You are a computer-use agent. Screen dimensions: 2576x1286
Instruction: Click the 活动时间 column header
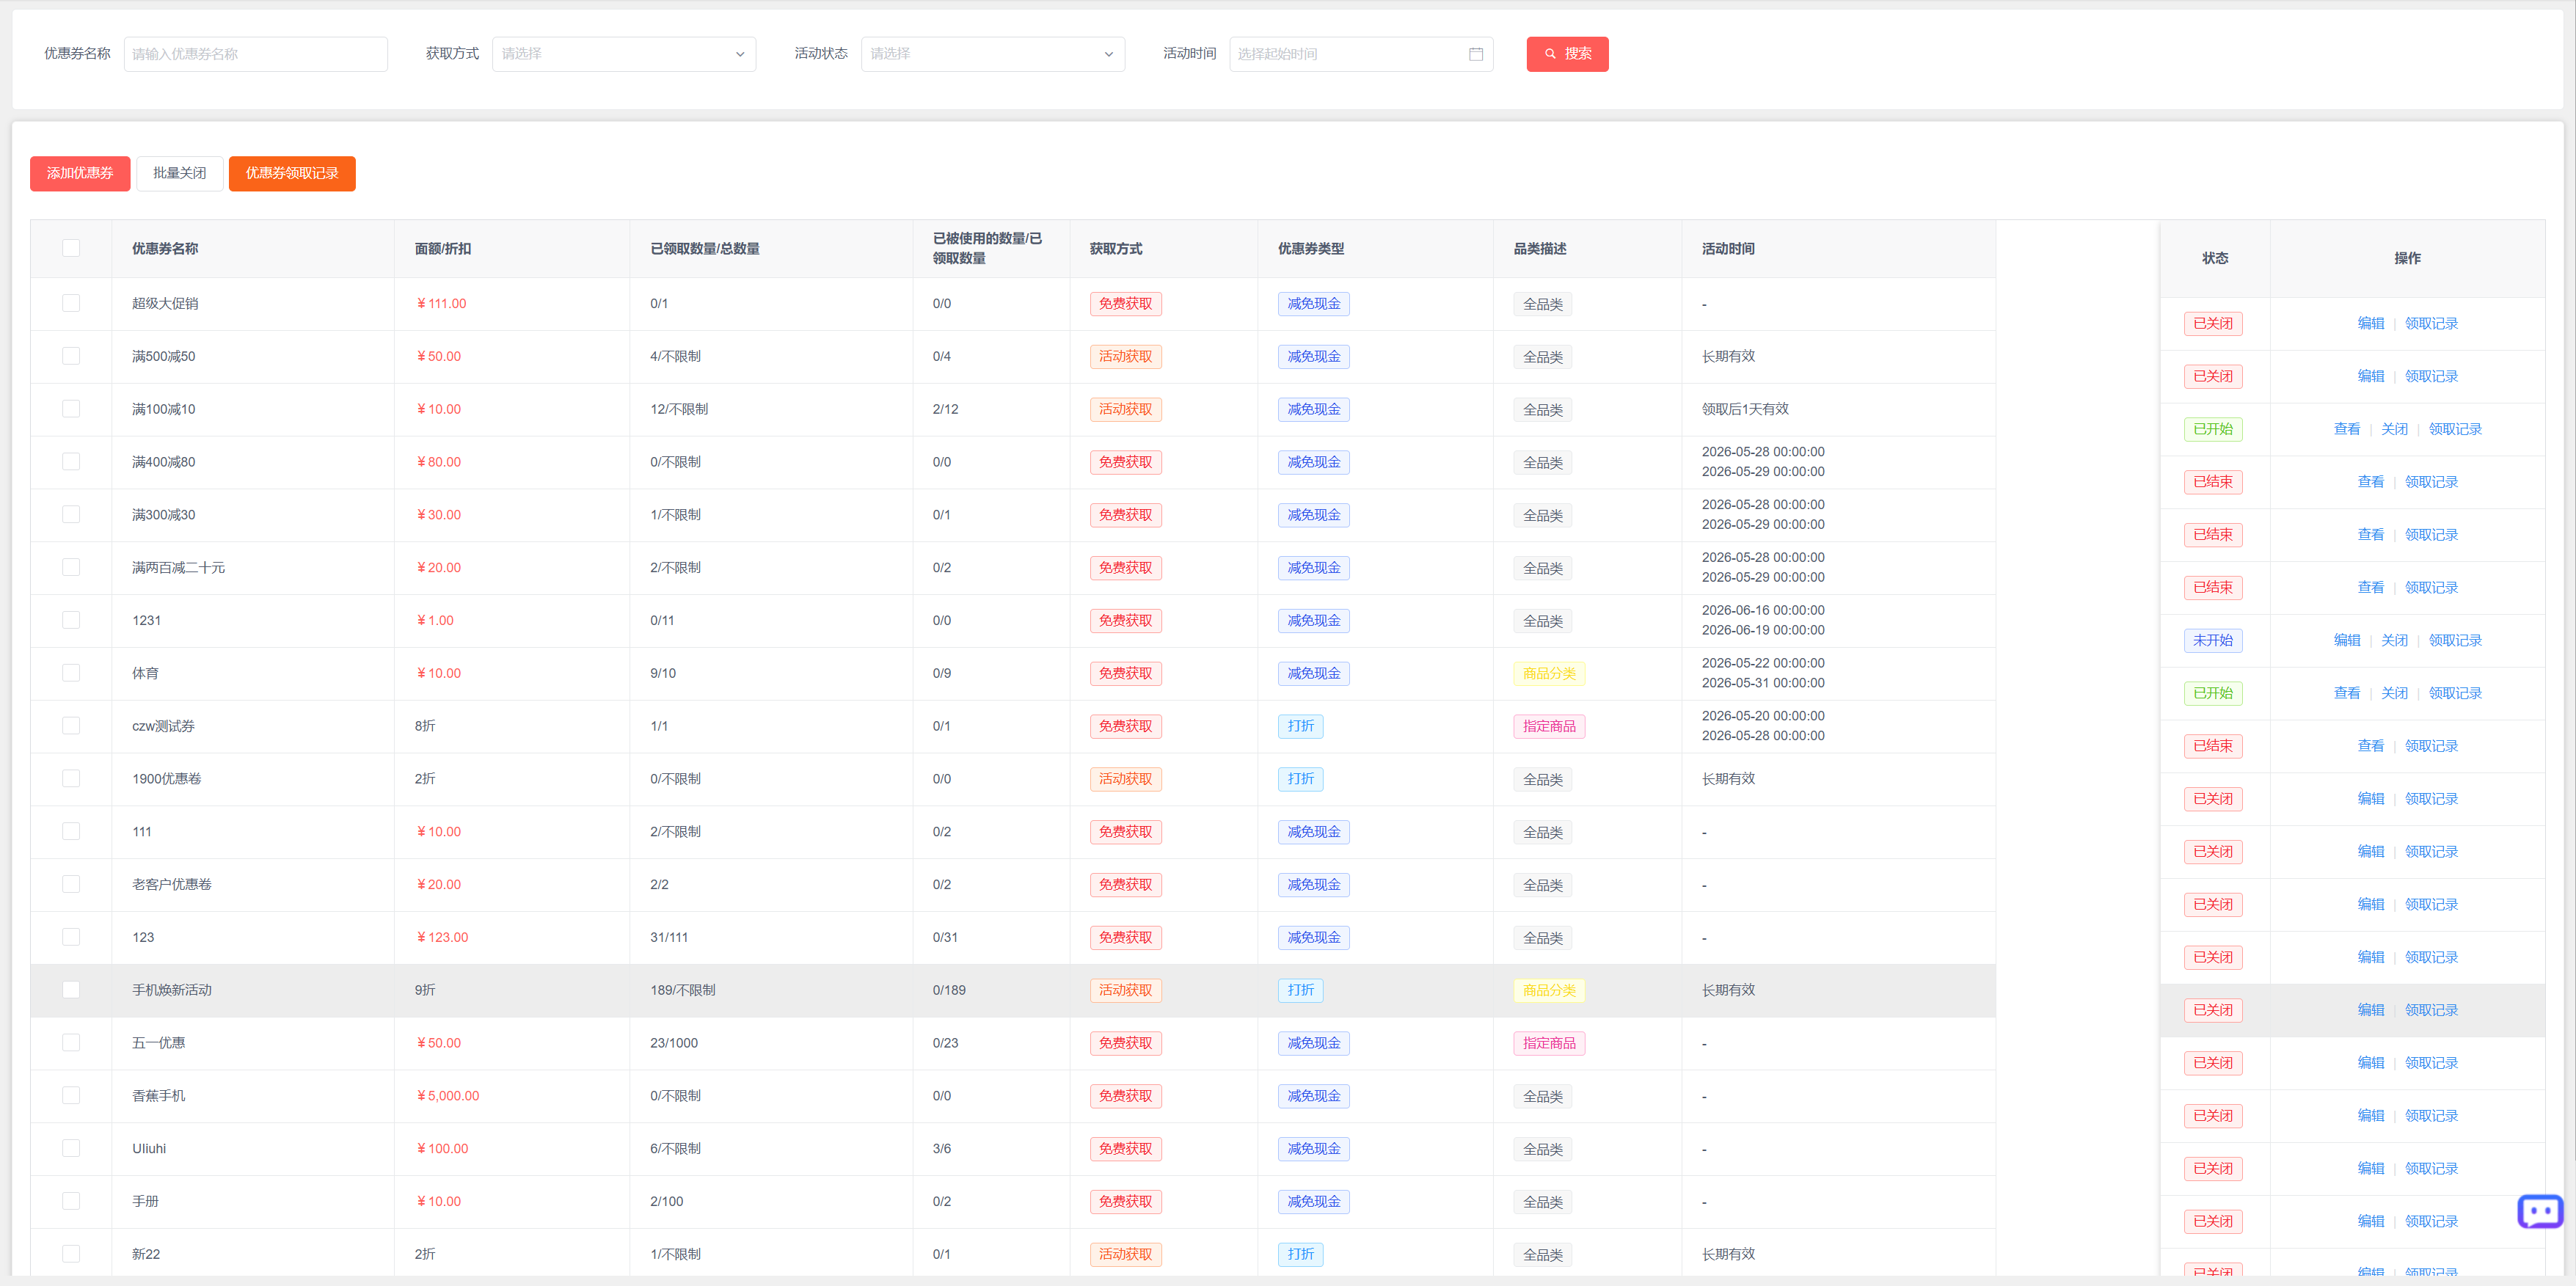coord(1728,248)
